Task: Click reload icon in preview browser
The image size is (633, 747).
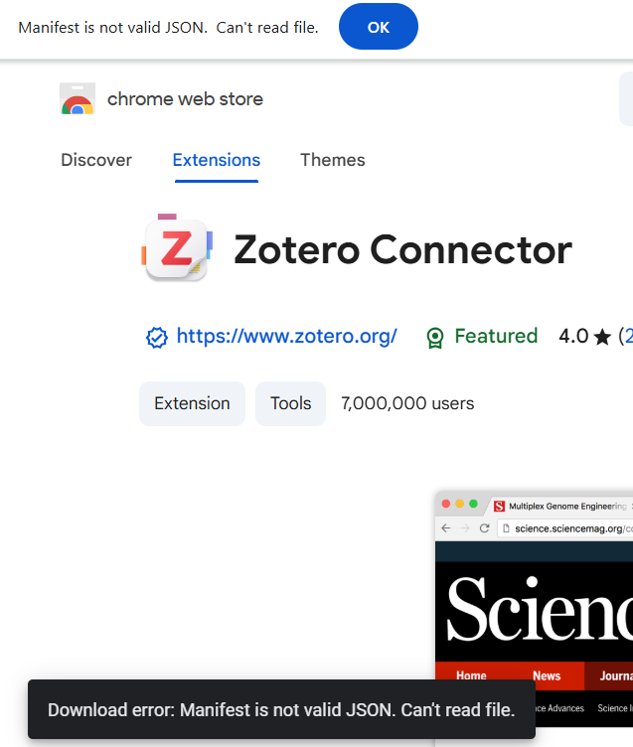Action: point(484,527)
